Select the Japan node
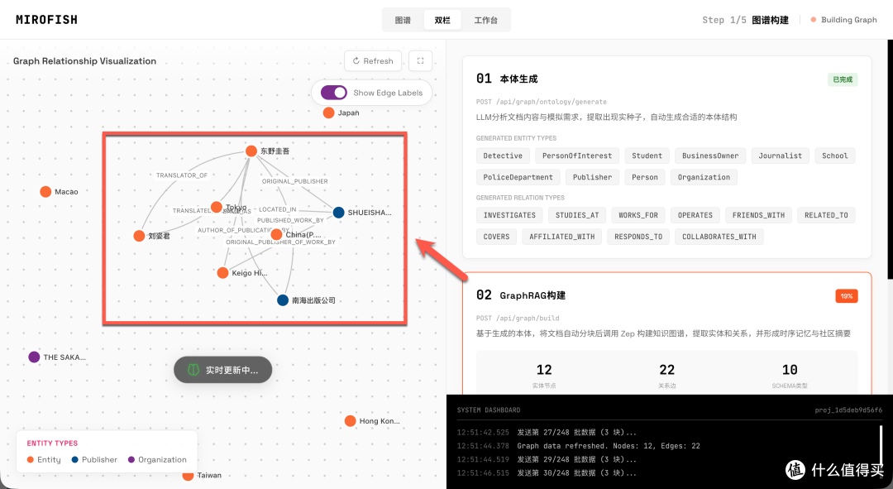893x489 pixels. point(328,113)
